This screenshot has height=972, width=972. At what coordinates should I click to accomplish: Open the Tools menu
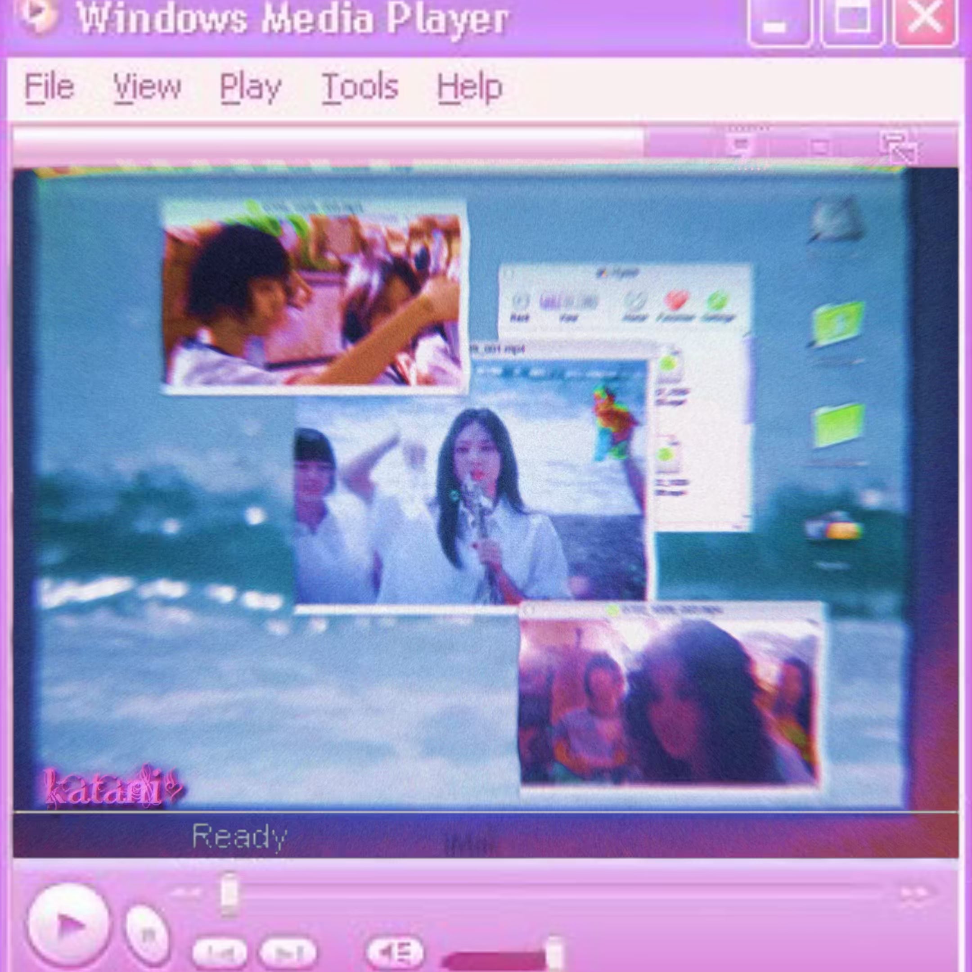pyautogui.click(x=360, y=87)
